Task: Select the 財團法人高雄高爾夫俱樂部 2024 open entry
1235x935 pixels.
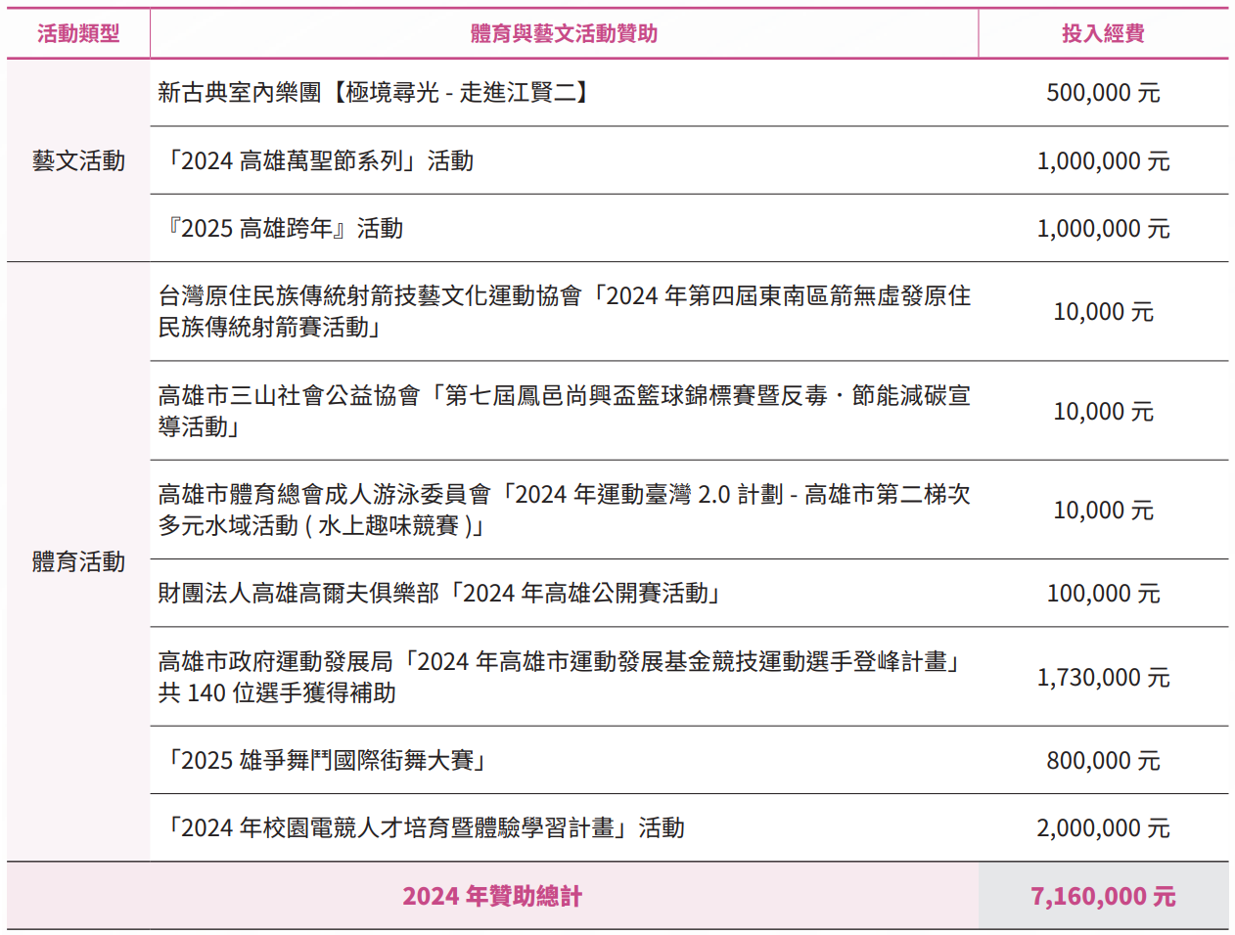Action: tap(440, 593)
